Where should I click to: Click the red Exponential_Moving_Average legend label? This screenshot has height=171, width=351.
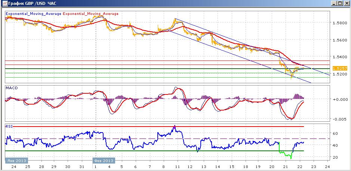tap(90, 14)
